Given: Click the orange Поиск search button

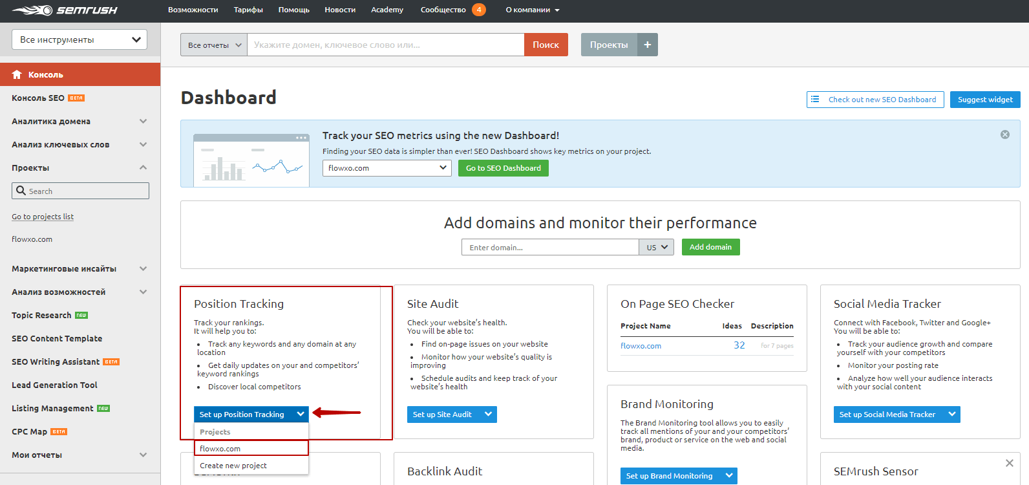Looking at the screenshot, I should coord(546,45).
